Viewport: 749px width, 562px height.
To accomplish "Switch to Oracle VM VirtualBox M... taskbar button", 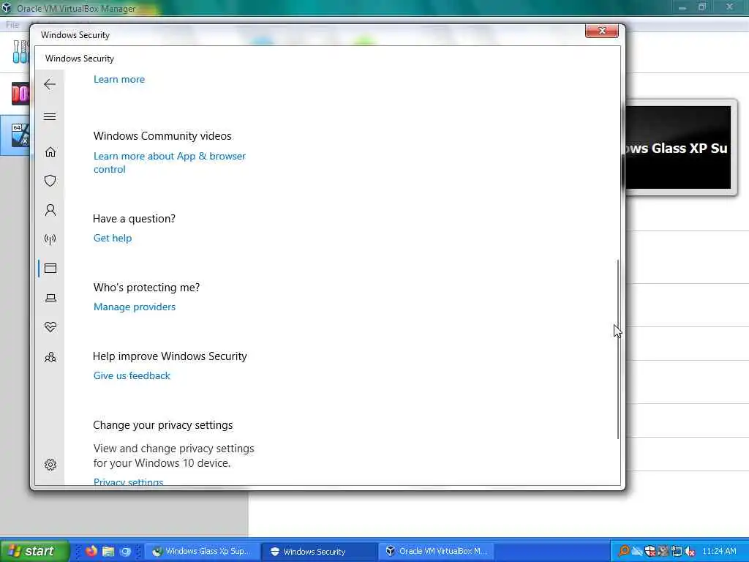I will pos(437,552).
